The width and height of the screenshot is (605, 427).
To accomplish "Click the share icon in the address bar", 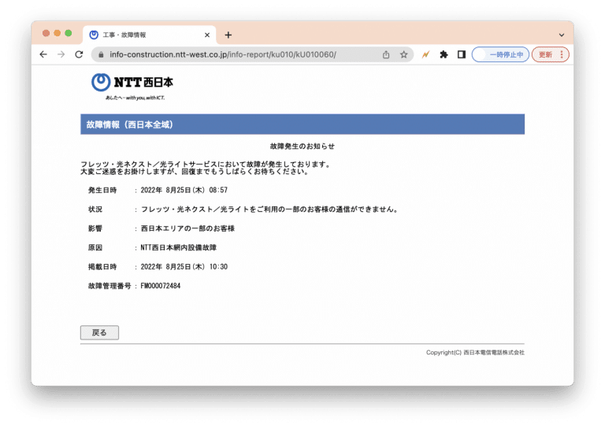I will tap(386, 54).
